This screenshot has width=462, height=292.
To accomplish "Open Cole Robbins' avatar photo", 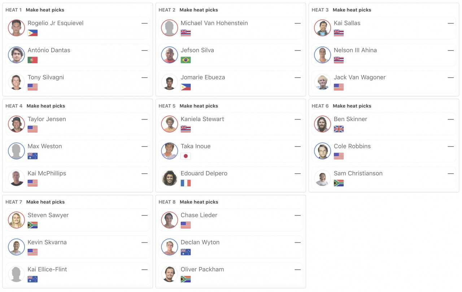I will click(x=323, y=151).
